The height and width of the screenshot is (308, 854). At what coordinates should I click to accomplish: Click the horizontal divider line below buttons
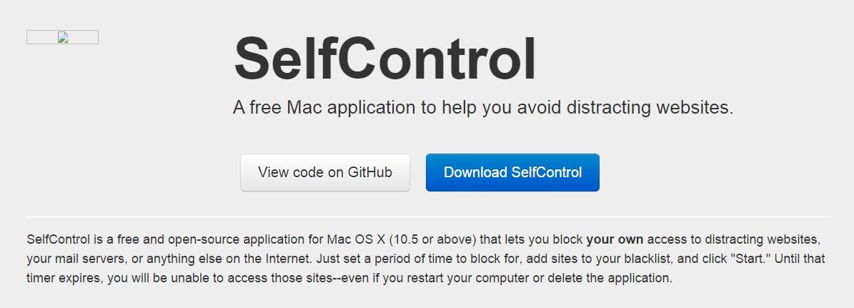[429, 217]
